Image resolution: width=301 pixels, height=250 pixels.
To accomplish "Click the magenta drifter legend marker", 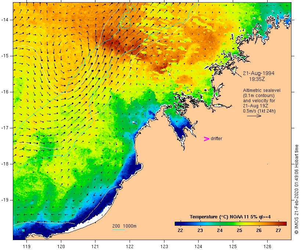I will click(206, 139).
